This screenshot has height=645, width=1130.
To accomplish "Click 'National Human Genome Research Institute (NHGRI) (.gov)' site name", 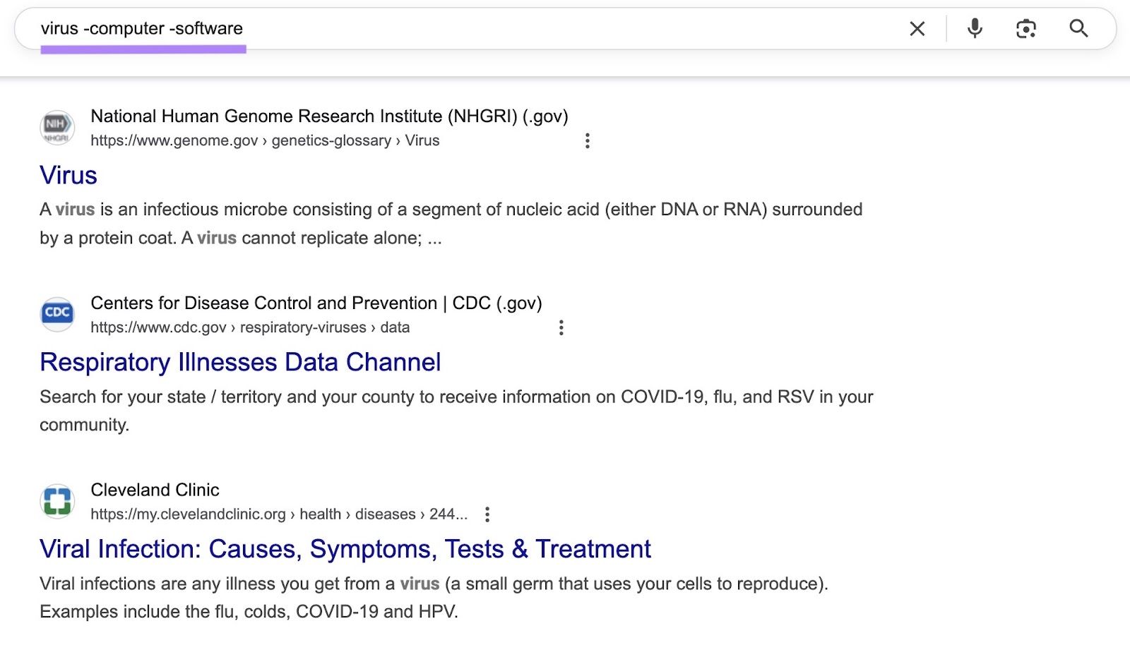I will tap(329, 116).
